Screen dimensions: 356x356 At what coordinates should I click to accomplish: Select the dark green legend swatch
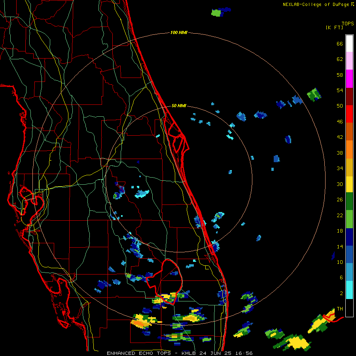point(349,201)
